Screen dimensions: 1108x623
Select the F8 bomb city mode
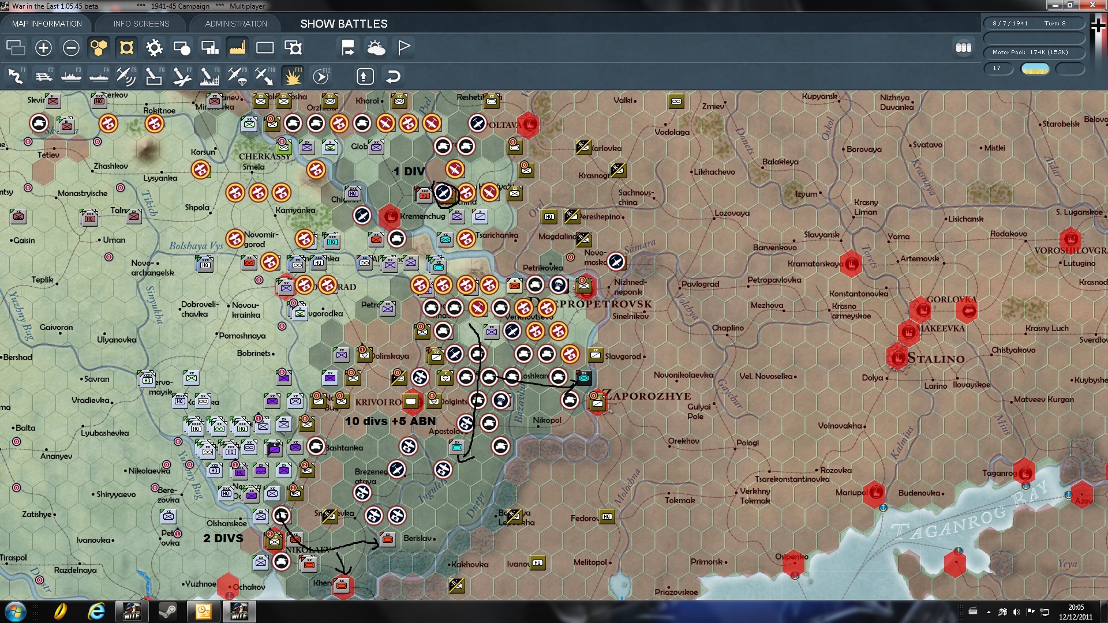[209, 76]
